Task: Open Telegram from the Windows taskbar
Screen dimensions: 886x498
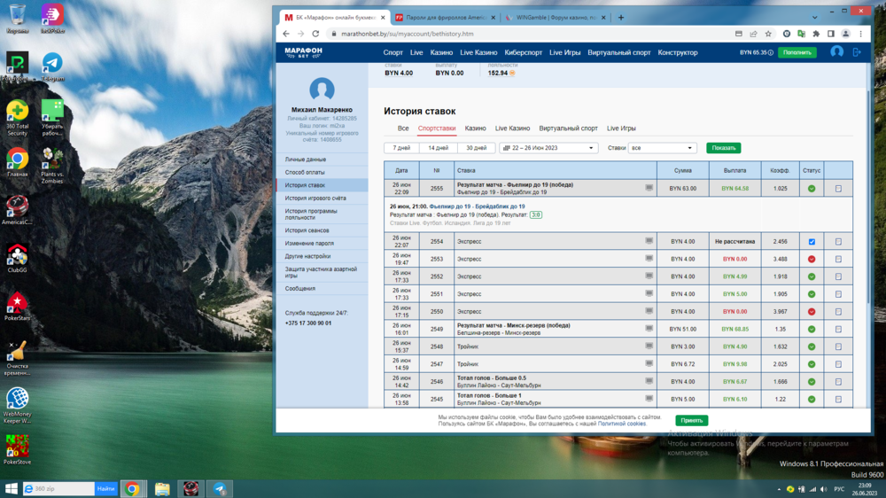Action: 219,488
